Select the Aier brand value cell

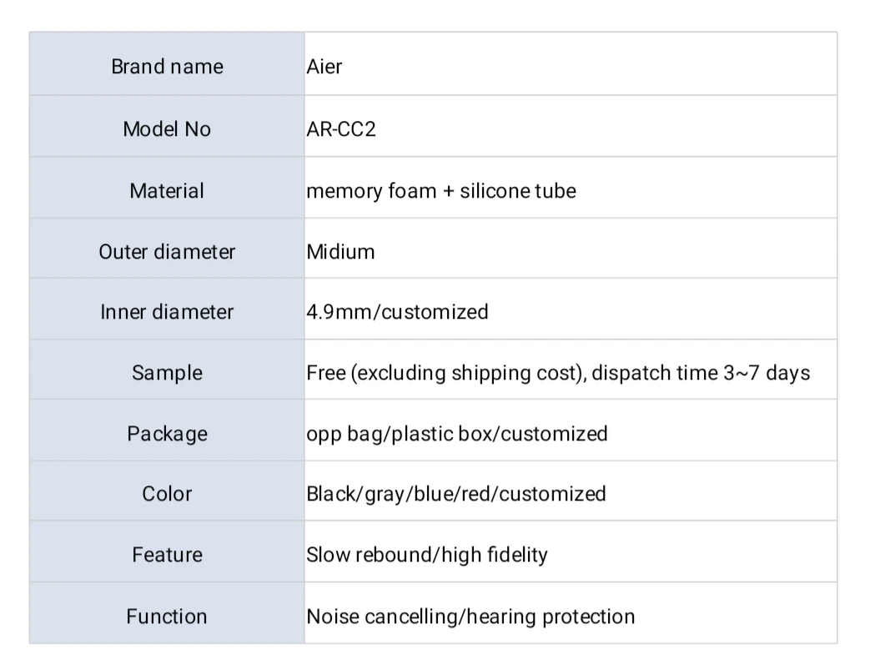coord(571,64)
